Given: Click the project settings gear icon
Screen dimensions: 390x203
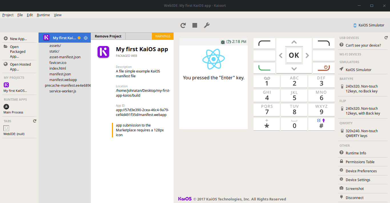Looking at the screenshot, I should click(86, 38).
